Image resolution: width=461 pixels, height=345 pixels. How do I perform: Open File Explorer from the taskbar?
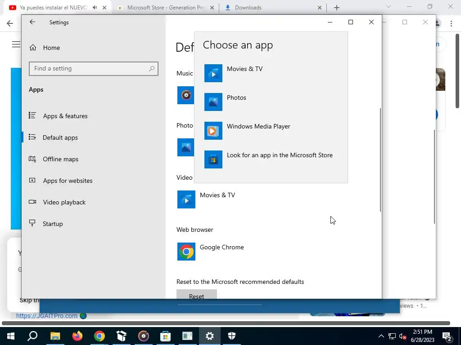pyautogui.click(x=55, y=336)
